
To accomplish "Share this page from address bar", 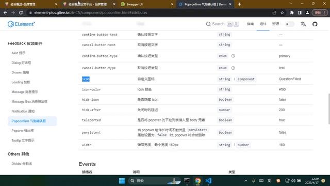I will pos(274,12).
